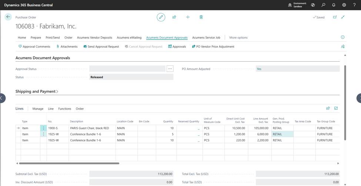Screen dimensions: 361x186
Task: Click the Saved status indicator
Action: (319, 17)
